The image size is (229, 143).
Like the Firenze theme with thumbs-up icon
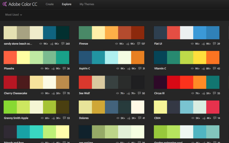[x=128, y=43]
